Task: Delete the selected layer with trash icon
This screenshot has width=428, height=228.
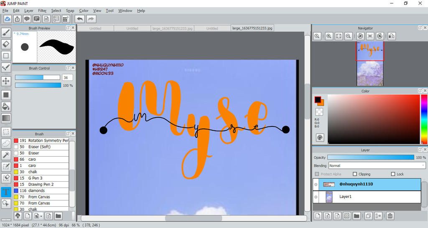Action: coord(390,216)
